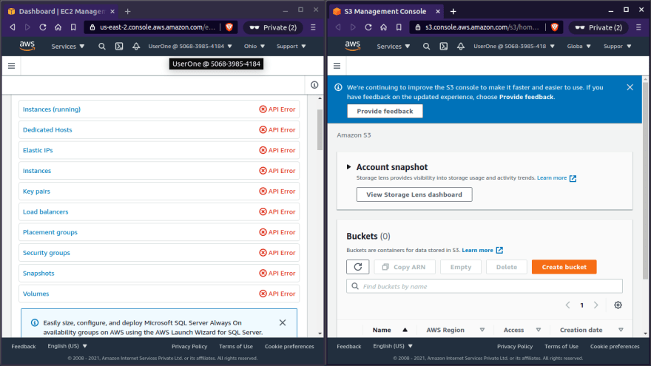Click the Create bucket button
Viewport: 651px width, 366px height.
point(564,267)
